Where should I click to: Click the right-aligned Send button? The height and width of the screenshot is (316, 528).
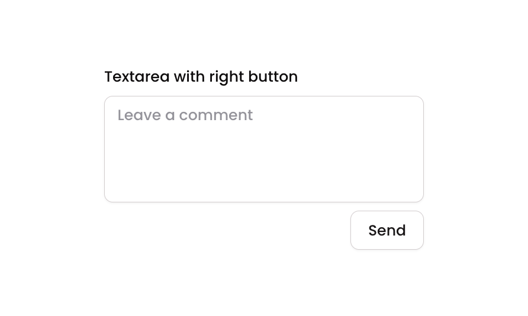(387, 230)
